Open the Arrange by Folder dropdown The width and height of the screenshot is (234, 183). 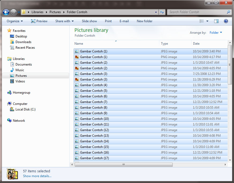216,33
